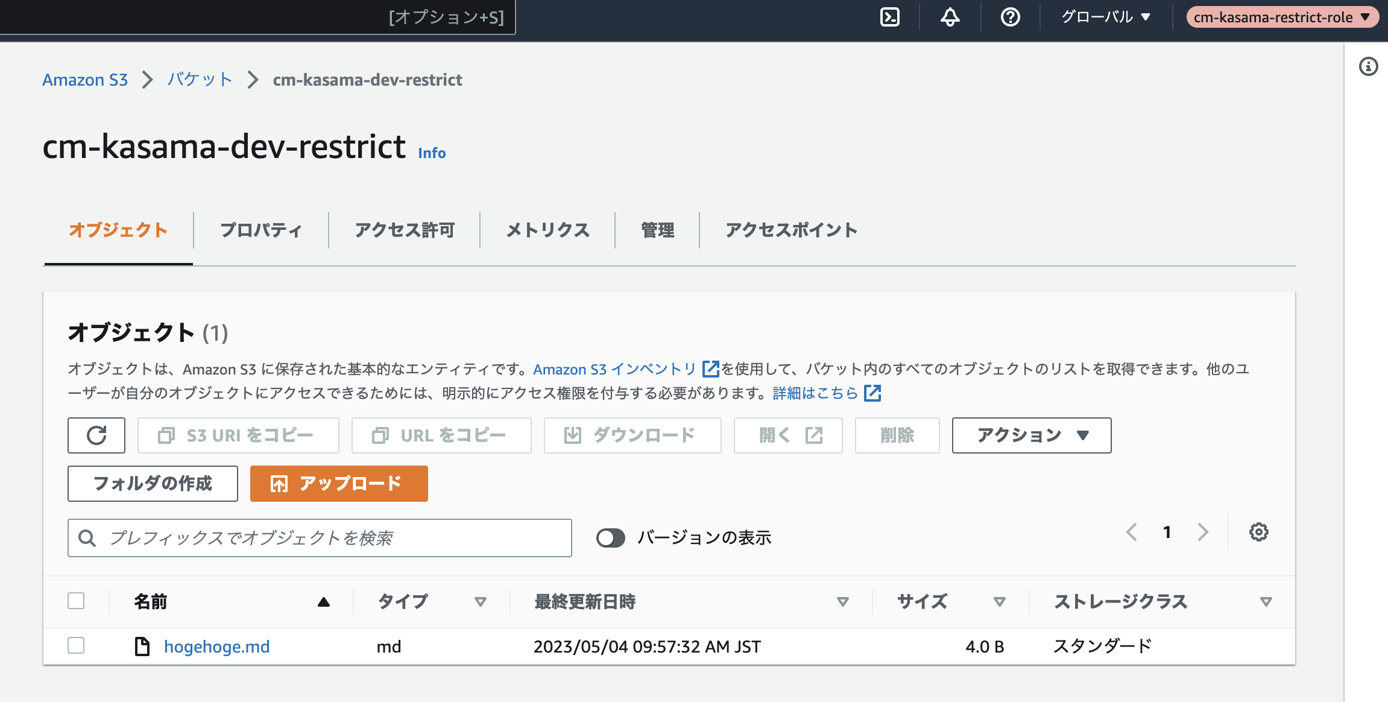Click the md type cell
The height and width of the screenshot is (702, 1388).
[x=389, y=647]
